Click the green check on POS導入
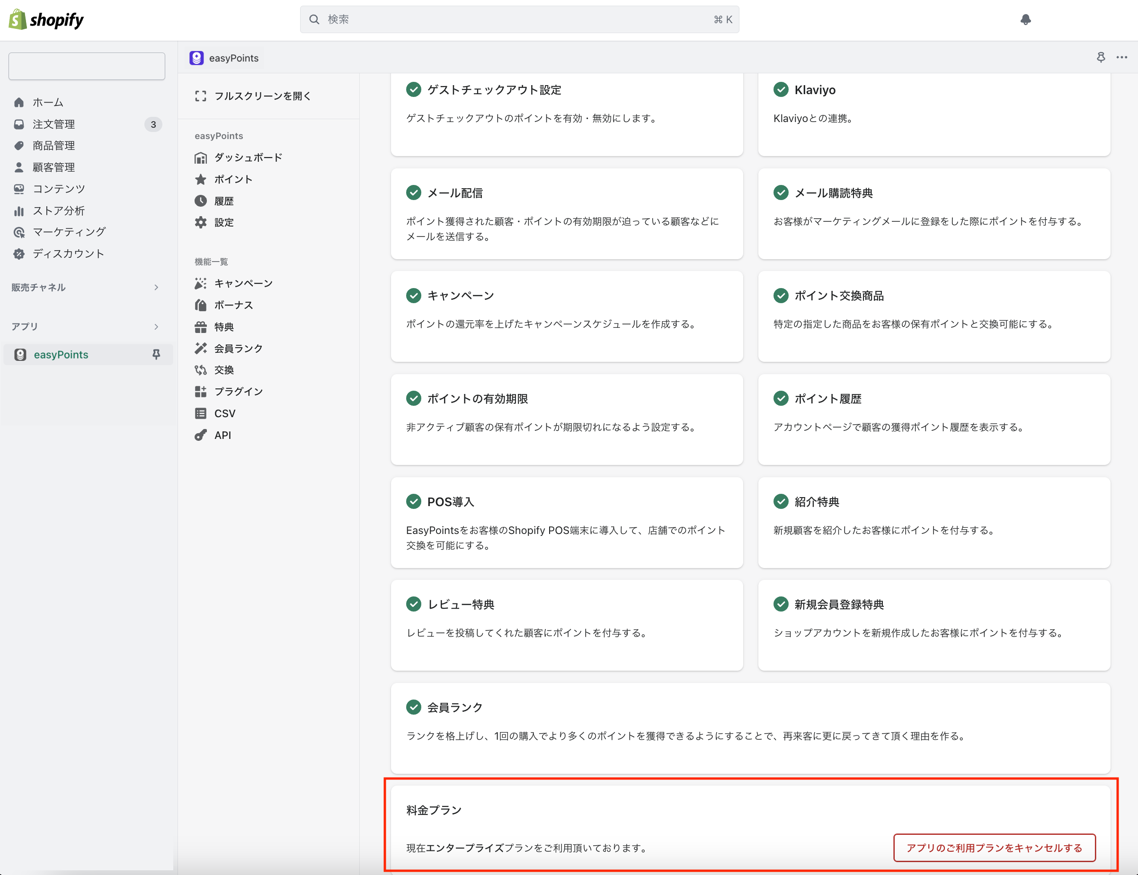 pos(413,502)
